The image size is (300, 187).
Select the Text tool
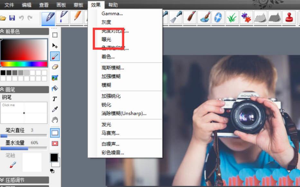pyautogui.click(x=55, y=99)
